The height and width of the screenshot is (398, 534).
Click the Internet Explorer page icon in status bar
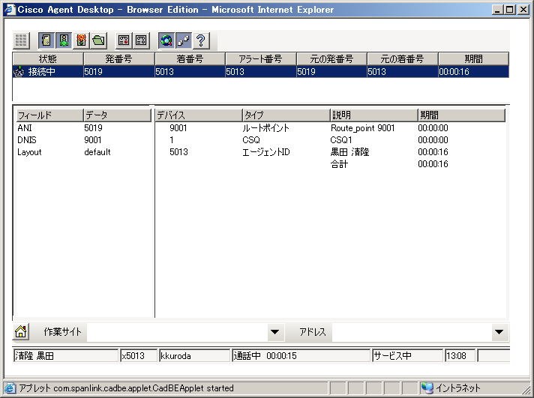pos(10,388)
